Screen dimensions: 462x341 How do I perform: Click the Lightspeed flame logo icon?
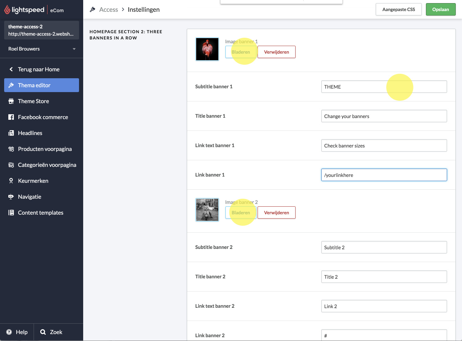click(x=7, y=10)
